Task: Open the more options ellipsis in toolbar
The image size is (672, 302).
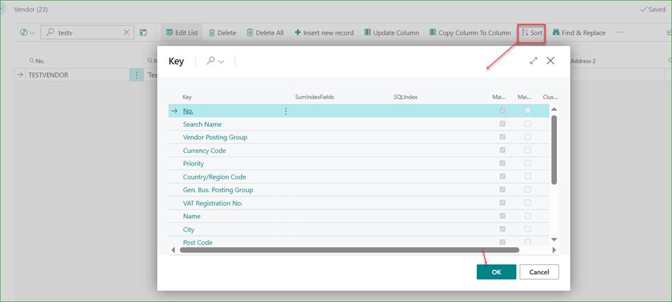Action: [x=620, y=32]
